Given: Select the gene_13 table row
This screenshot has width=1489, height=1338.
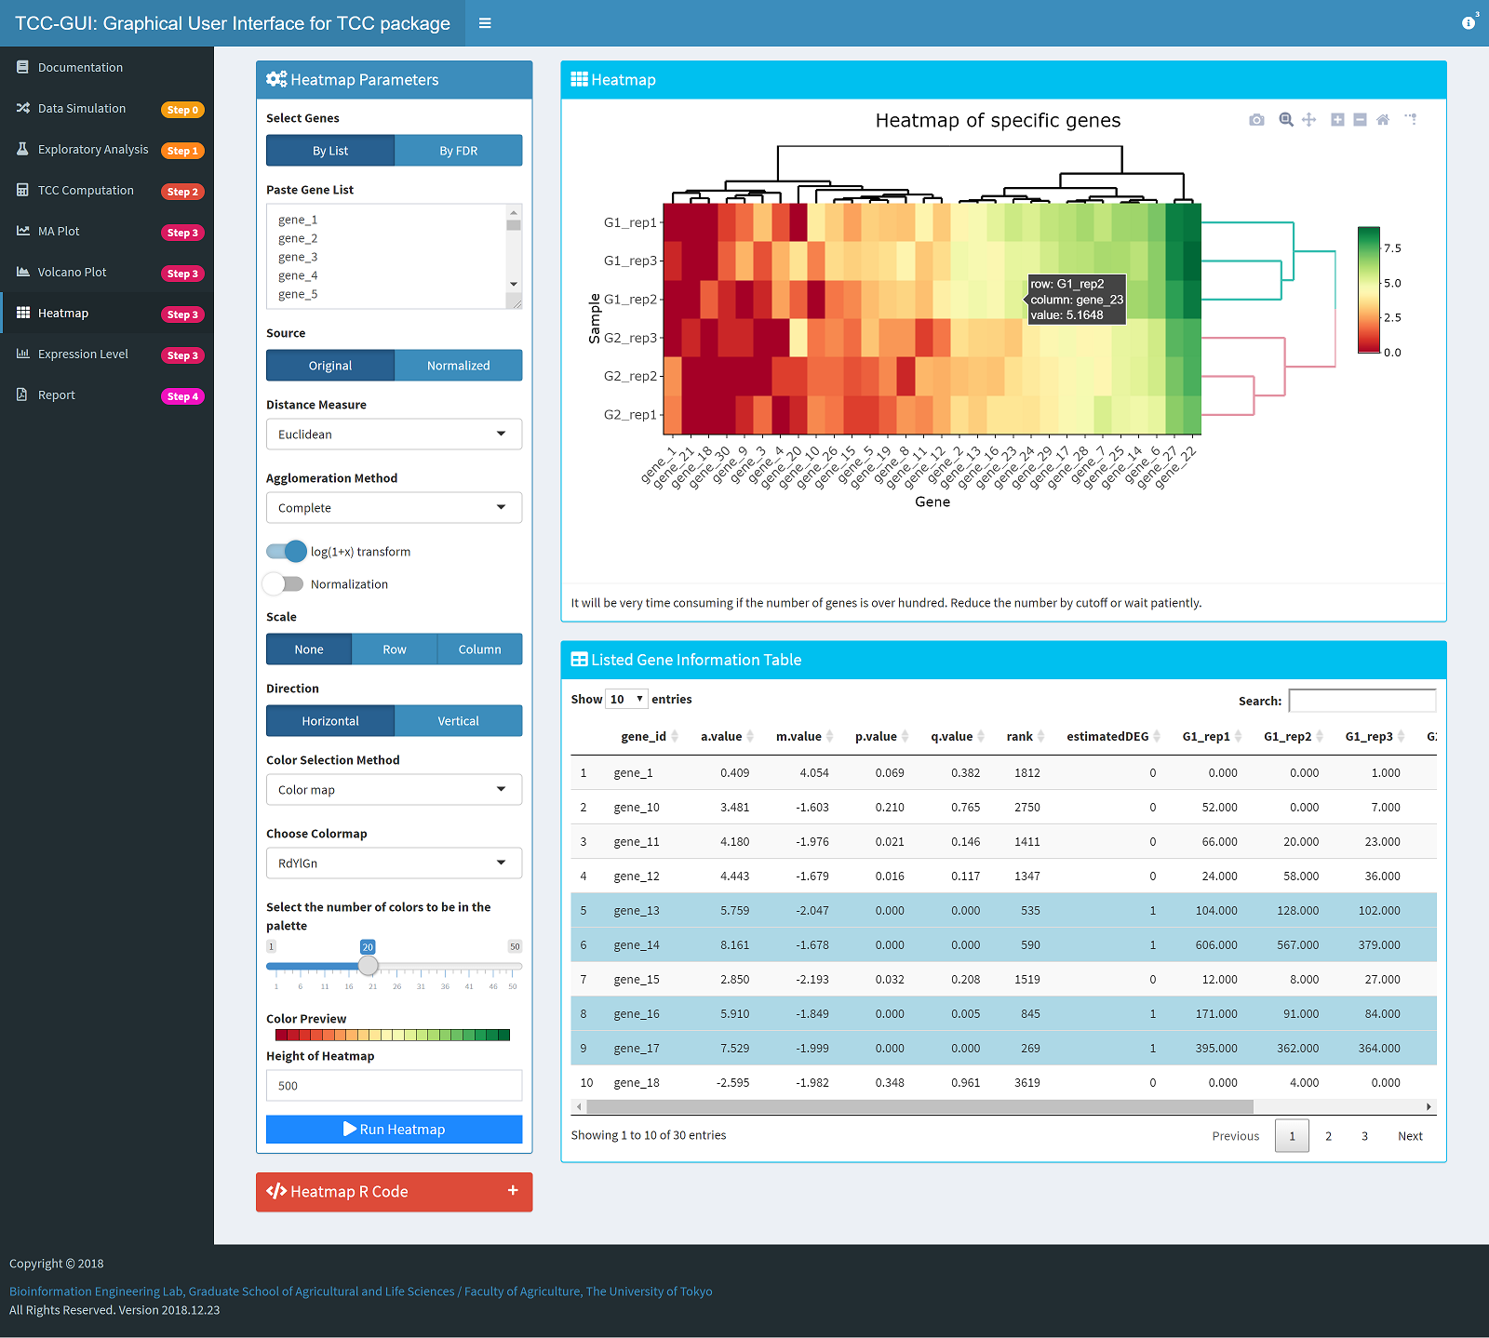Looking at the screenshot, I should [1003, 910].
